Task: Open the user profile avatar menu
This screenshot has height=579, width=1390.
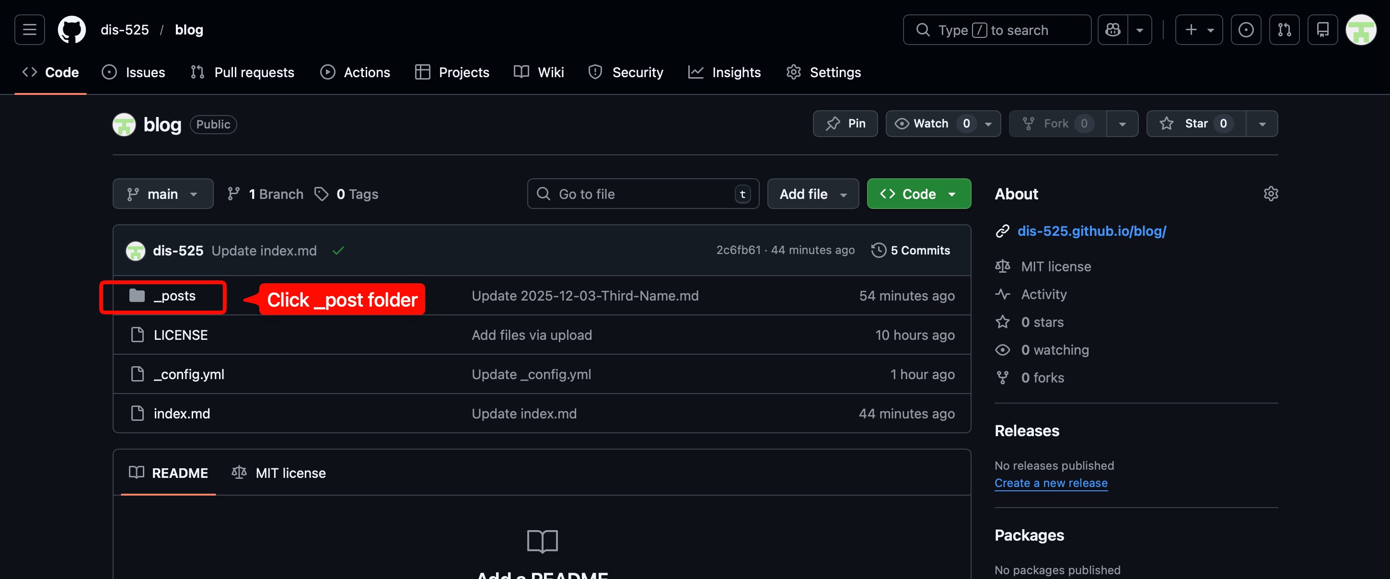Action: (x=1360, y=30)
